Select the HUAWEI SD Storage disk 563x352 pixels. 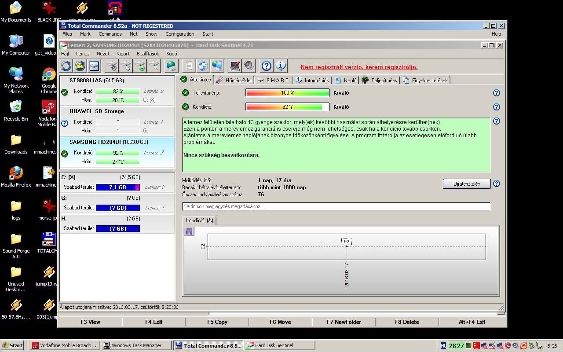pos(117,121)
